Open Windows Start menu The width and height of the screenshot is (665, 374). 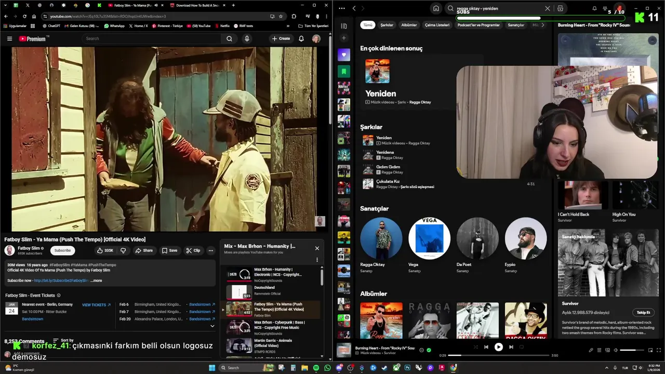click(212, 368)
